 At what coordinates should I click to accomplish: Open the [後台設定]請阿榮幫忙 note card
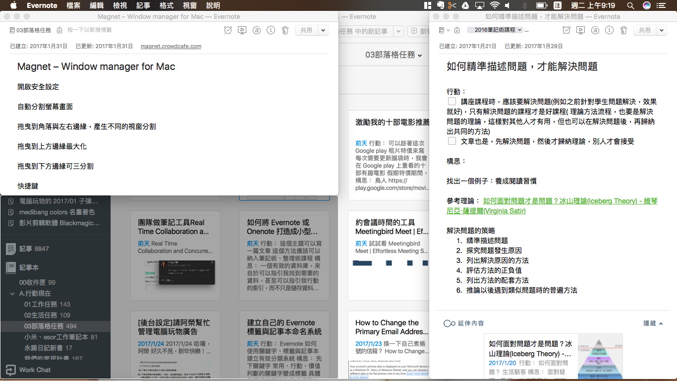coord(175,345)
